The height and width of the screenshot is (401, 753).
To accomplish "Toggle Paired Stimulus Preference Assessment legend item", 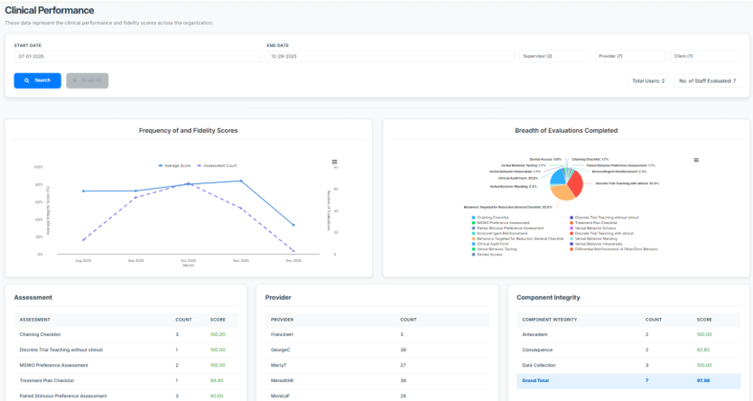I will pyautogui.click(x=507, y=228).
